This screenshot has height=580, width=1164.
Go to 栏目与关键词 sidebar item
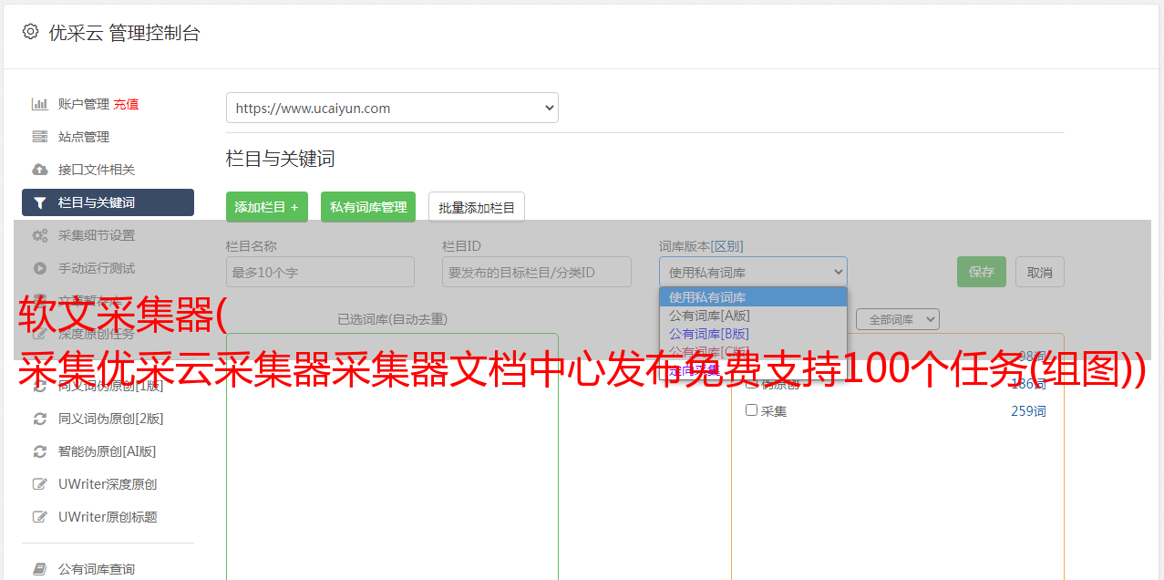pyautogui.click(x=108, y=202)
